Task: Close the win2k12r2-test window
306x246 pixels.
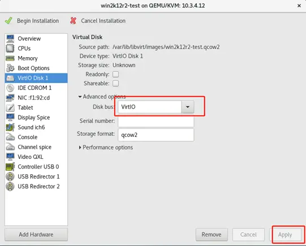Action: (299, 6)
